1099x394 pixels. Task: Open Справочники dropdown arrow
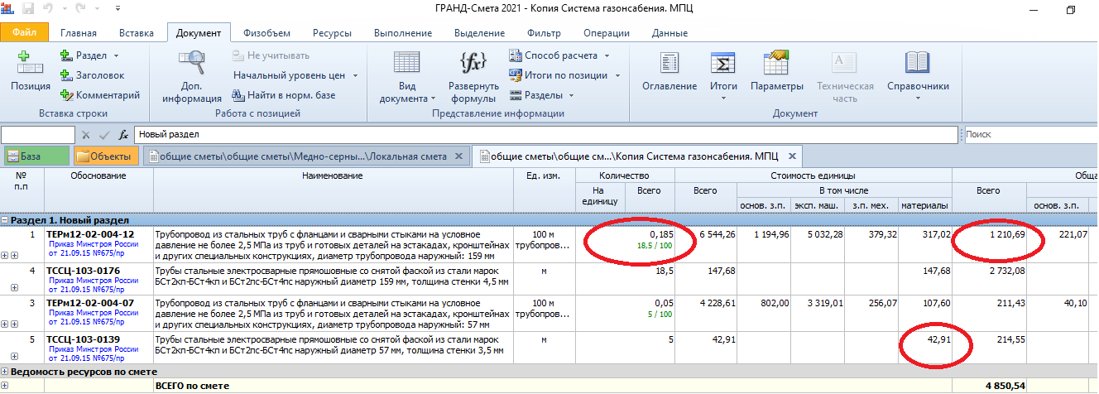point(918,98)
